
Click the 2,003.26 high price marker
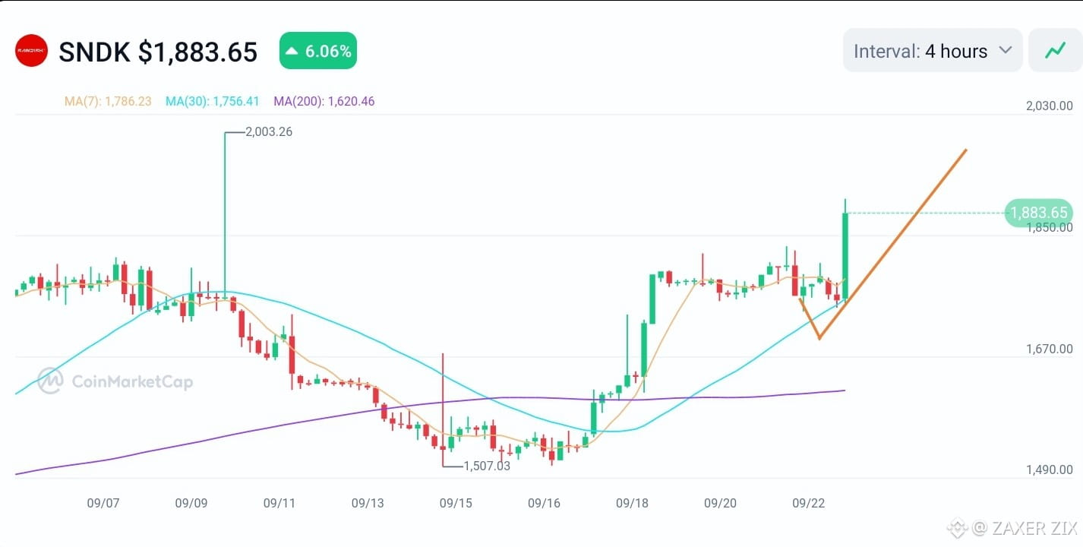click(270, 132)
